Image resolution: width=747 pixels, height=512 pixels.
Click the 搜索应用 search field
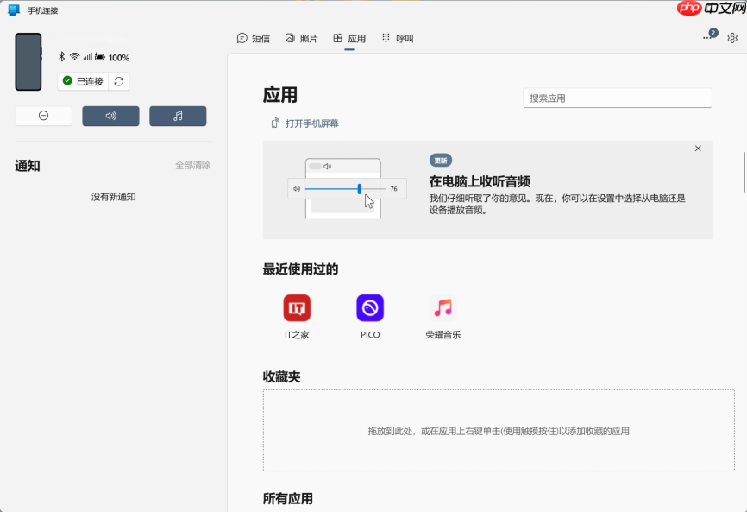[617, 98]
